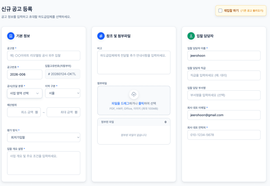
Task: Expand the 지역 구분 dropdown showing 서울
Action: click(x=62, y=93)
